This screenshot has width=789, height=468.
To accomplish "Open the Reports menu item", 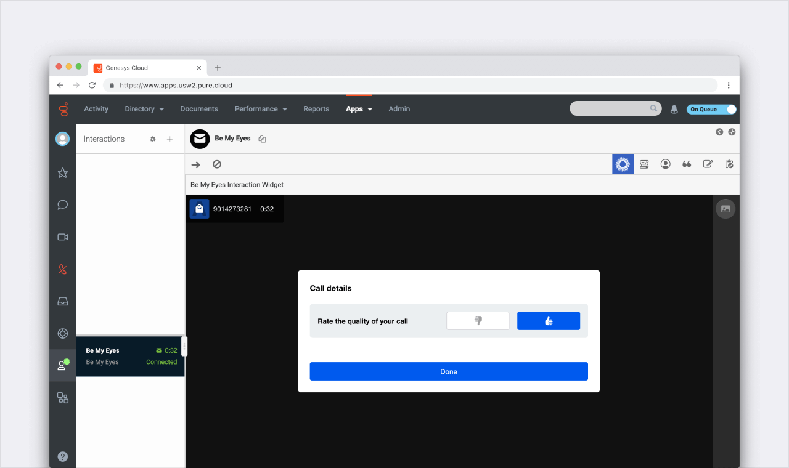I will [x=316, y=109].
